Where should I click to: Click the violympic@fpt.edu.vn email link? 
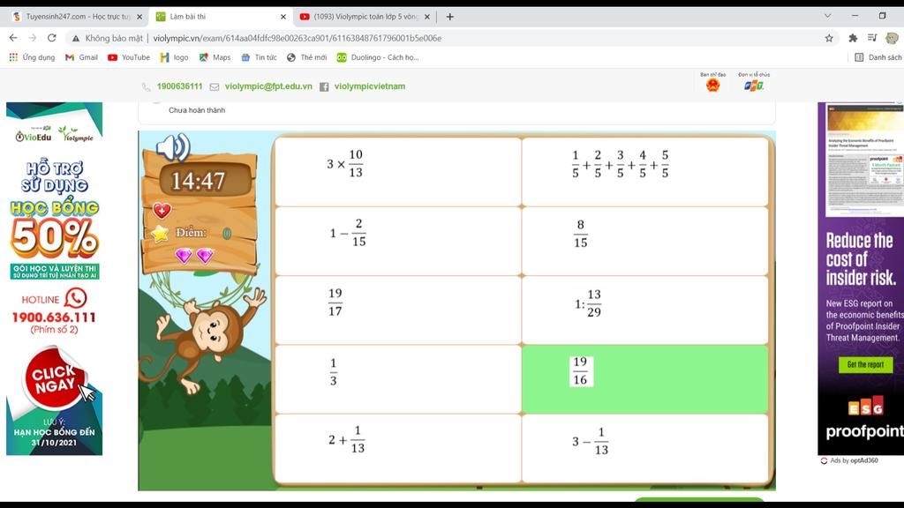pos(268,86)
